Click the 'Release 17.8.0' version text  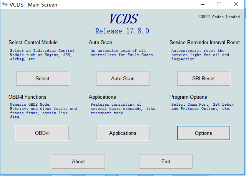(122, 31)
